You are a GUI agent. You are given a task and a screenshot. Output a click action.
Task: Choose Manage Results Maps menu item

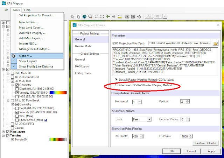coord(35,49)
